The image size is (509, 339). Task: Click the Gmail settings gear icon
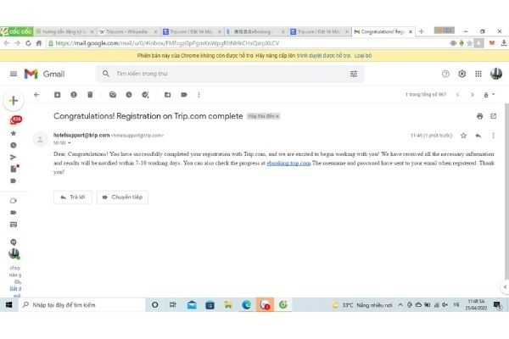pyautogui.click(x=462, y=74)
